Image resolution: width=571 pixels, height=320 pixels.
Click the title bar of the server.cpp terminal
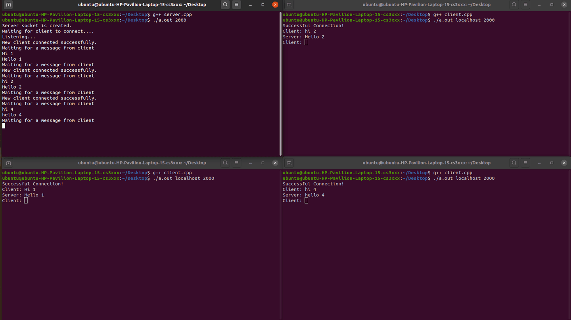click(x=142, y=5)
